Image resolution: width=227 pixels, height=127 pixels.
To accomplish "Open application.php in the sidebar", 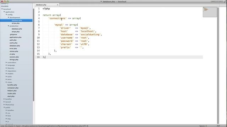I will point(16,37).
